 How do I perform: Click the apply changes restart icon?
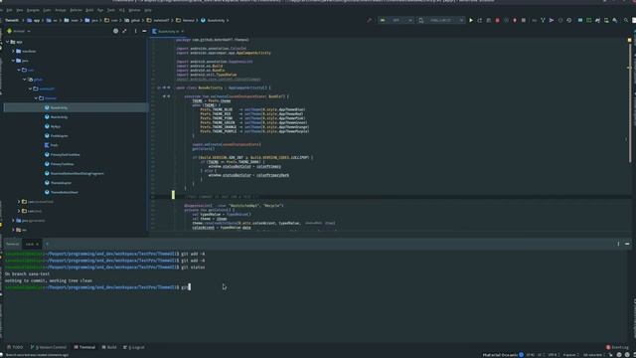pos(480,20)
